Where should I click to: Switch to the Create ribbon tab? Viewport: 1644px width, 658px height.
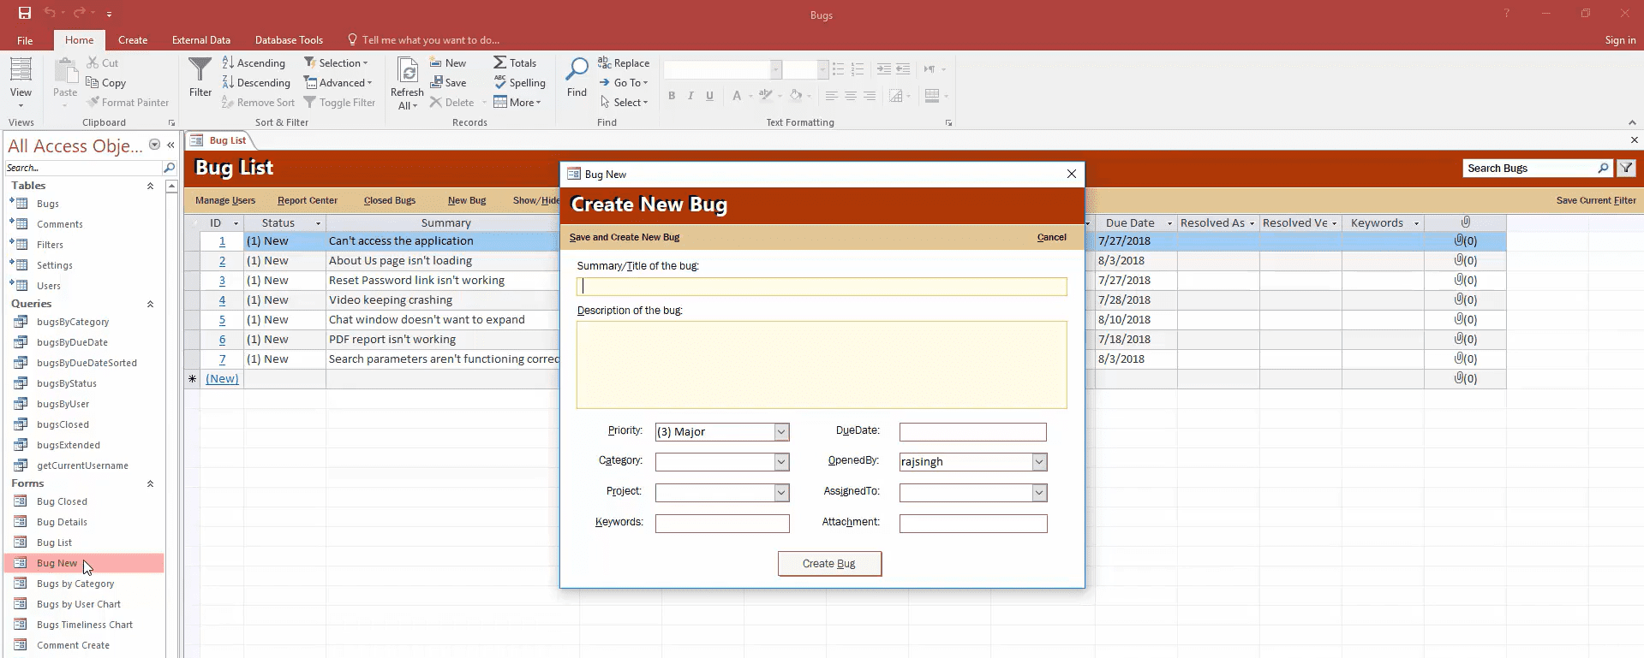tap(133, 40)
